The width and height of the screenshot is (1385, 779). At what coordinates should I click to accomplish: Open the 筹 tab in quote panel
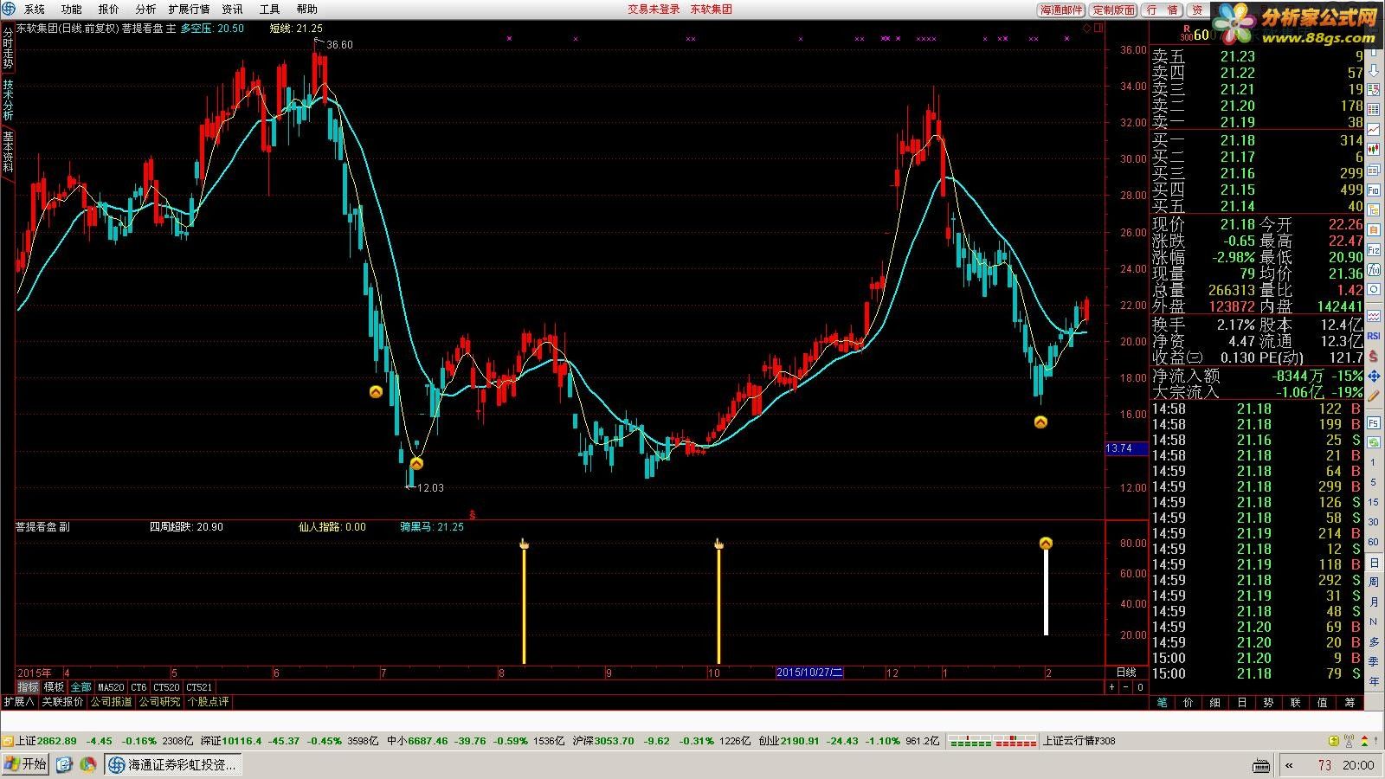1350,703
